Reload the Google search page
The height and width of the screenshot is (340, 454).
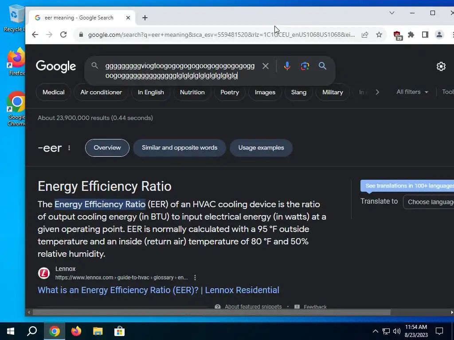pos(63,35)
